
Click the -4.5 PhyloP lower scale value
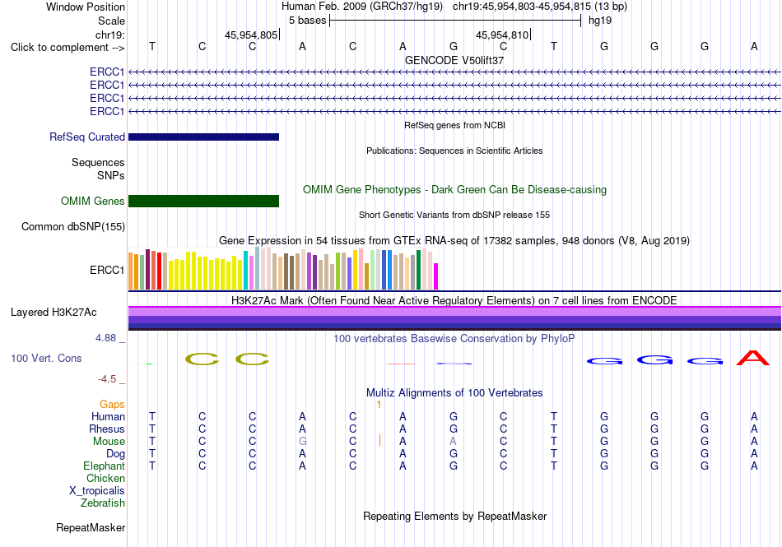[x=107, y=379]
